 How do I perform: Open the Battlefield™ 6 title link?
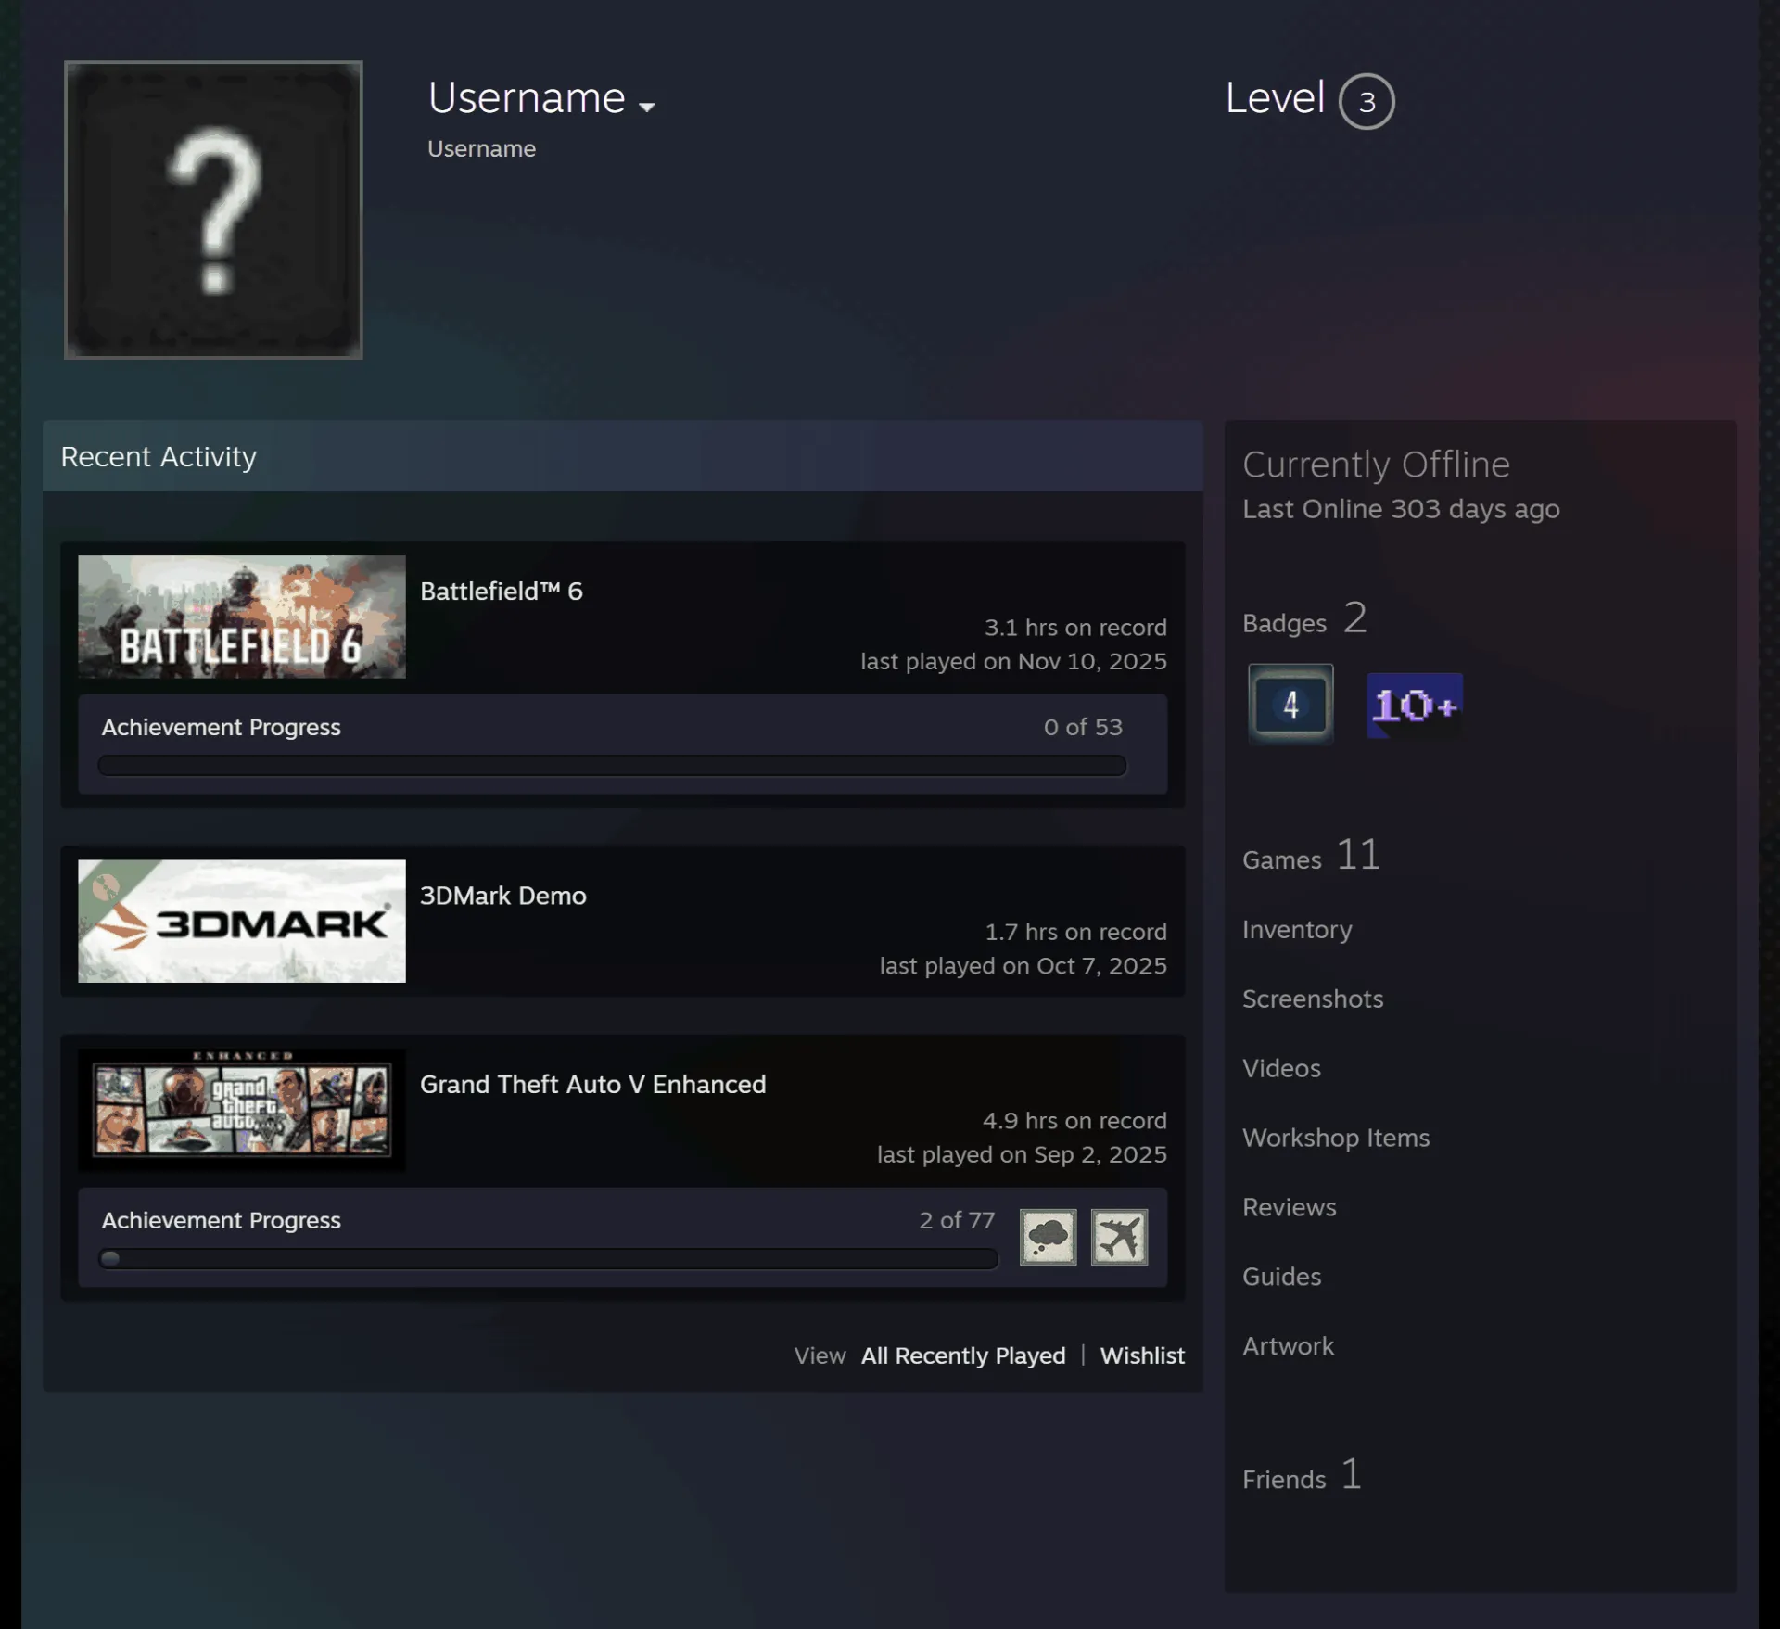[502, 591]
